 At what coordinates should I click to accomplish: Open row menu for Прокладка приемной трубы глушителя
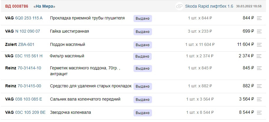[x=259, y=18]
